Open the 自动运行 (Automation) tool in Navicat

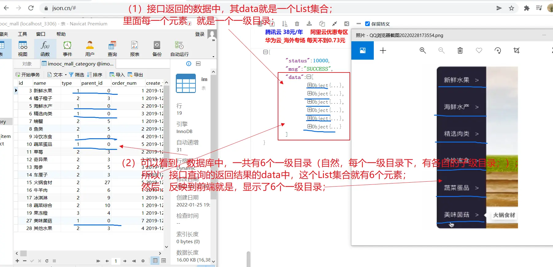[x=180, y=49]
